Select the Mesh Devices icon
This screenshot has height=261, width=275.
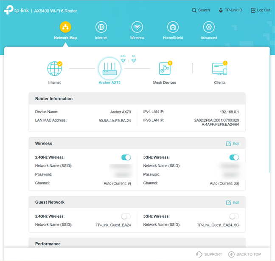click(165, 68)
